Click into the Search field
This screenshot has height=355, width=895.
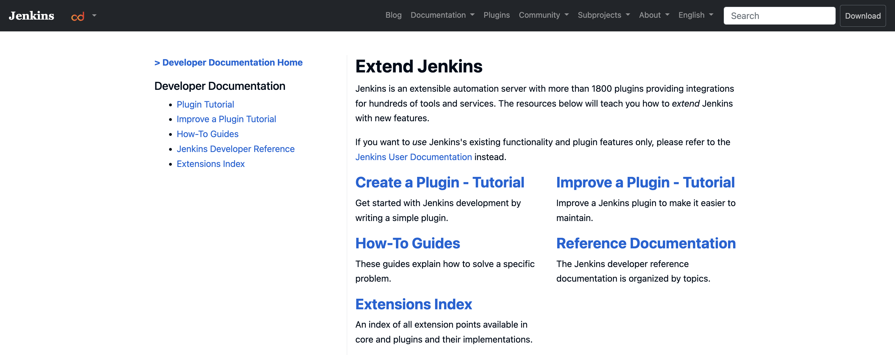(x=779, y=16)
